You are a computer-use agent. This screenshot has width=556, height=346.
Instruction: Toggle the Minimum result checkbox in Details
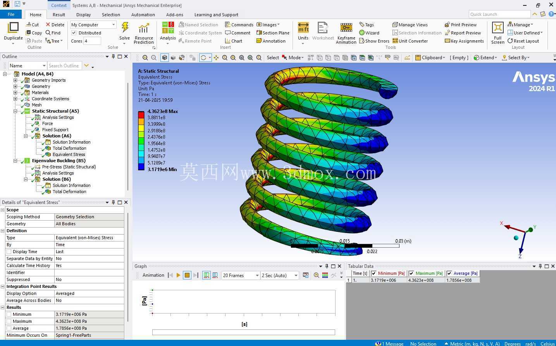tap(9, 314)
